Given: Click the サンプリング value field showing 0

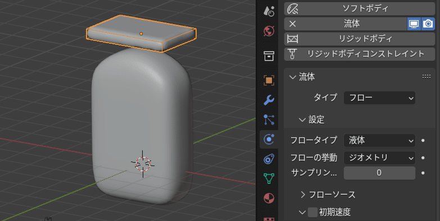Looking at the screenshot, I should [379, 173].
